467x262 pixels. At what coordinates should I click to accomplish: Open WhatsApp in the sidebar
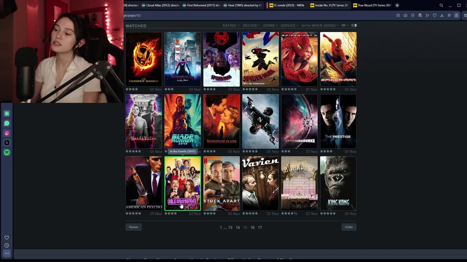[7, 123]
